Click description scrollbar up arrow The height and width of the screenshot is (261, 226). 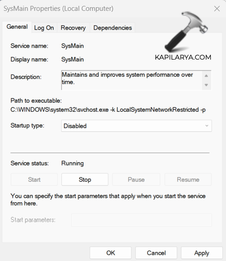(x=206, y=76)
